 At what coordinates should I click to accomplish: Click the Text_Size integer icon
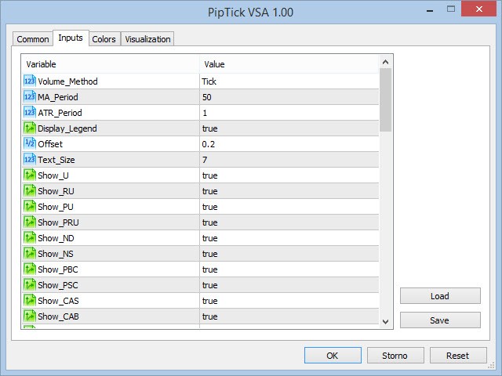coord(30,159)
